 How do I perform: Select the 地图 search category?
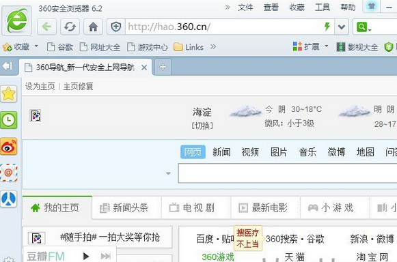pyautogui.click(x=366, y=152)
